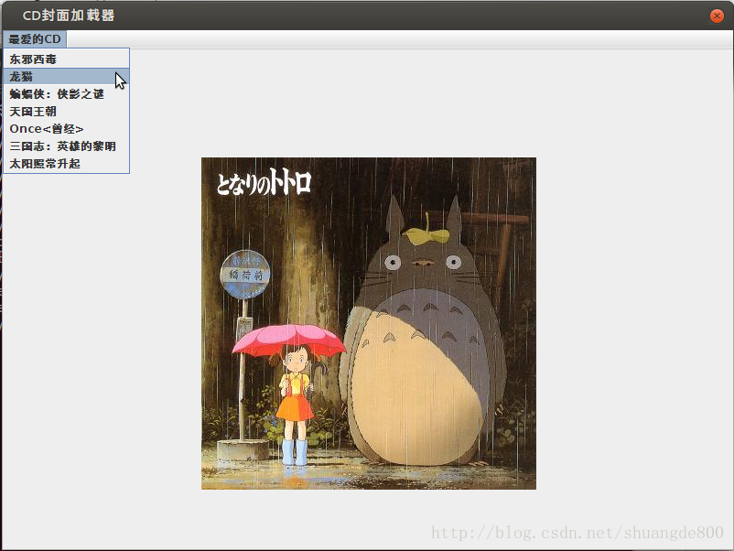Choose 龙猫 from the CD menu

click(67, 77)
